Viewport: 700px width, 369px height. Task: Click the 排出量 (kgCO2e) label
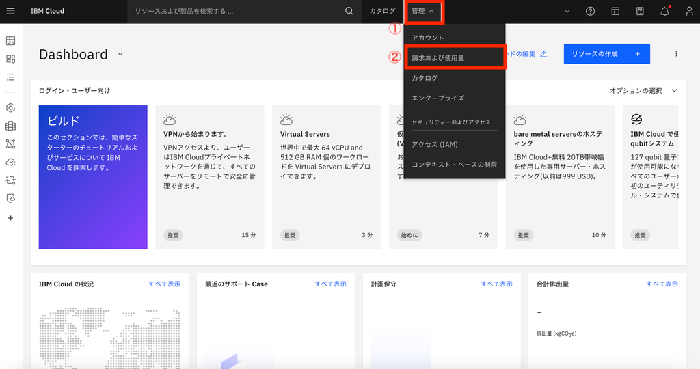[x=556, y=333]
